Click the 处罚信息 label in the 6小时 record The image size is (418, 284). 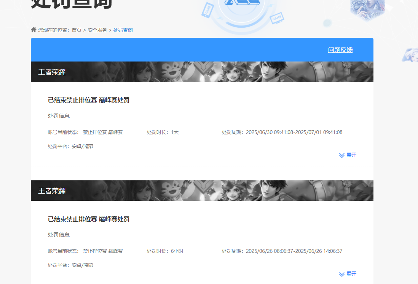59,235
